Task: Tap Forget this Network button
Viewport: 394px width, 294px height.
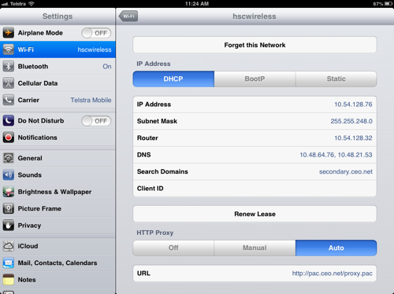Action: click(x=255, y=45)
